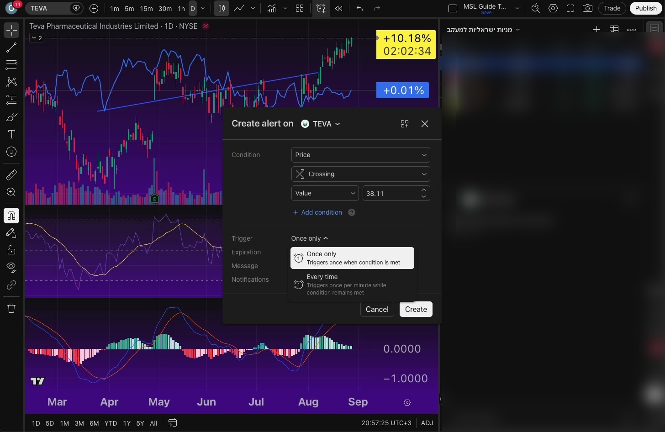Redo the chart action
Image resolution: width=665 pixels, height=432 pixels.
377,8
